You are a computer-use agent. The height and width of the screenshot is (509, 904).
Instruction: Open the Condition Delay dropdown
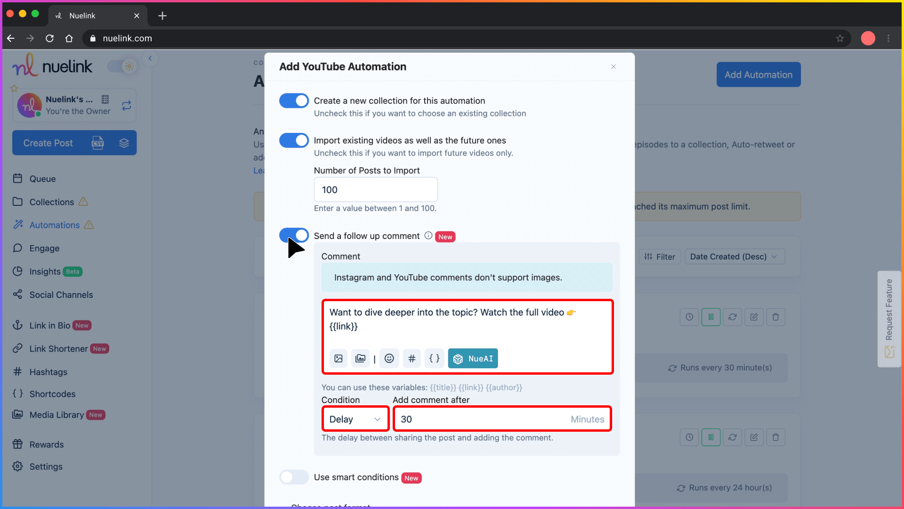coord(355,419)
